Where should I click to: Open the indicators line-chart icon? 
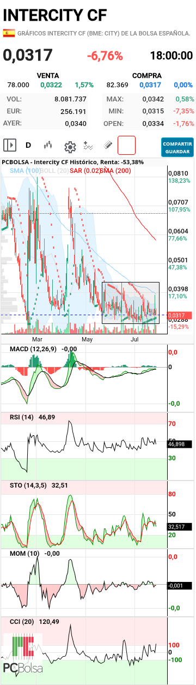click(88, 146)
